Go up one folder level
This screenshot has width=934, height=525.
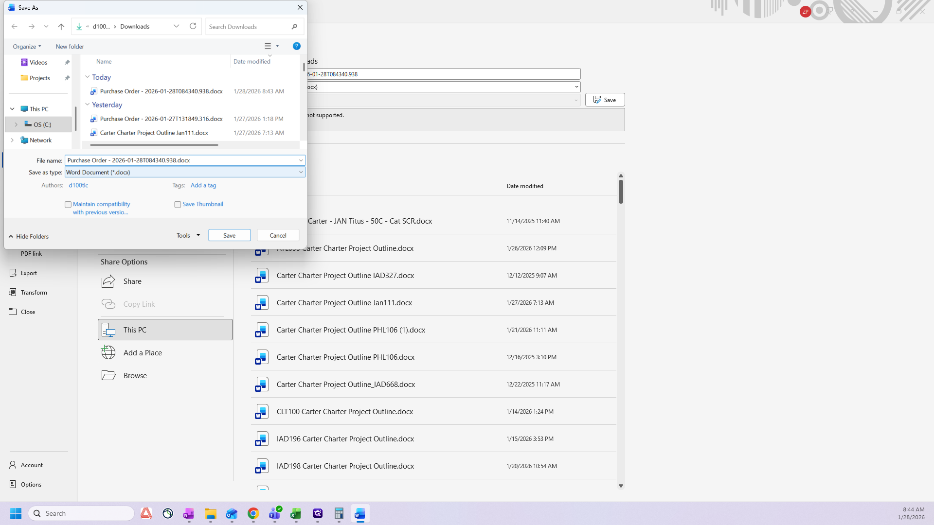(x=61, y=27)
